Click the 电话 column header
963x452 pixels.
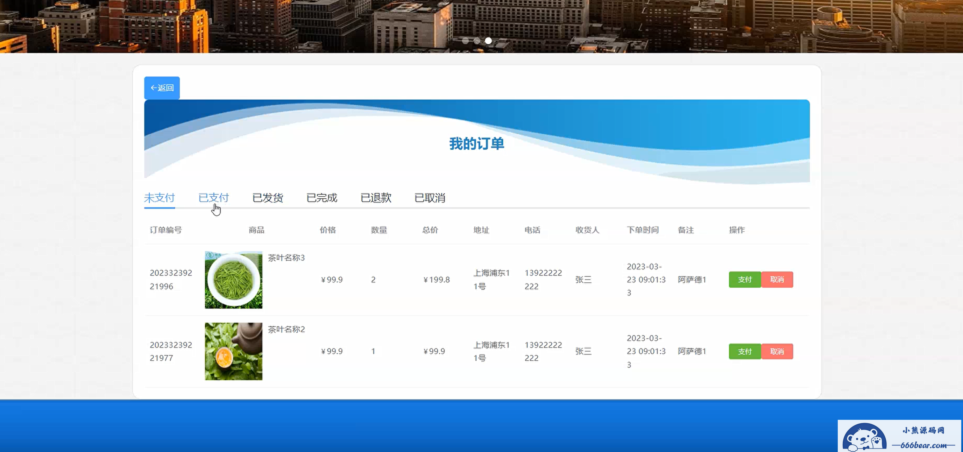[532, 230]
